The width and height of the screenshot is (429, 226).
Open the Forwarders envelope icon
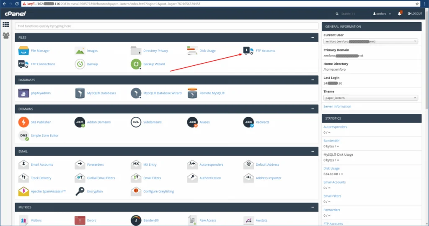tap(80, 164)
